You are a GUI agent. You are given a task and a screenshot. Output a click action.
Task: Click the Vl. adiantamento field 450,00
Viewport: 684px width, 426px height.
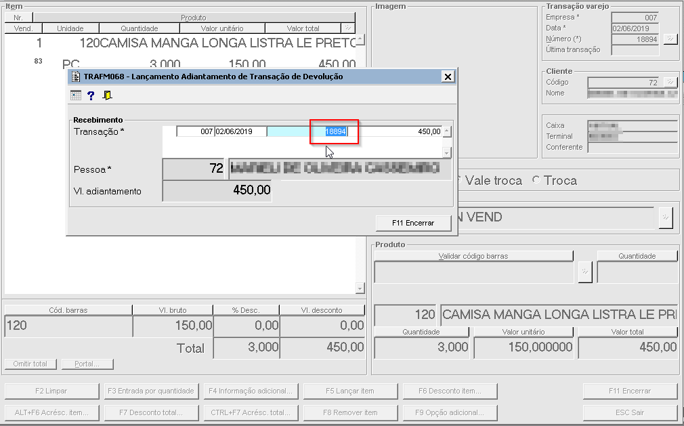[217, 190]
